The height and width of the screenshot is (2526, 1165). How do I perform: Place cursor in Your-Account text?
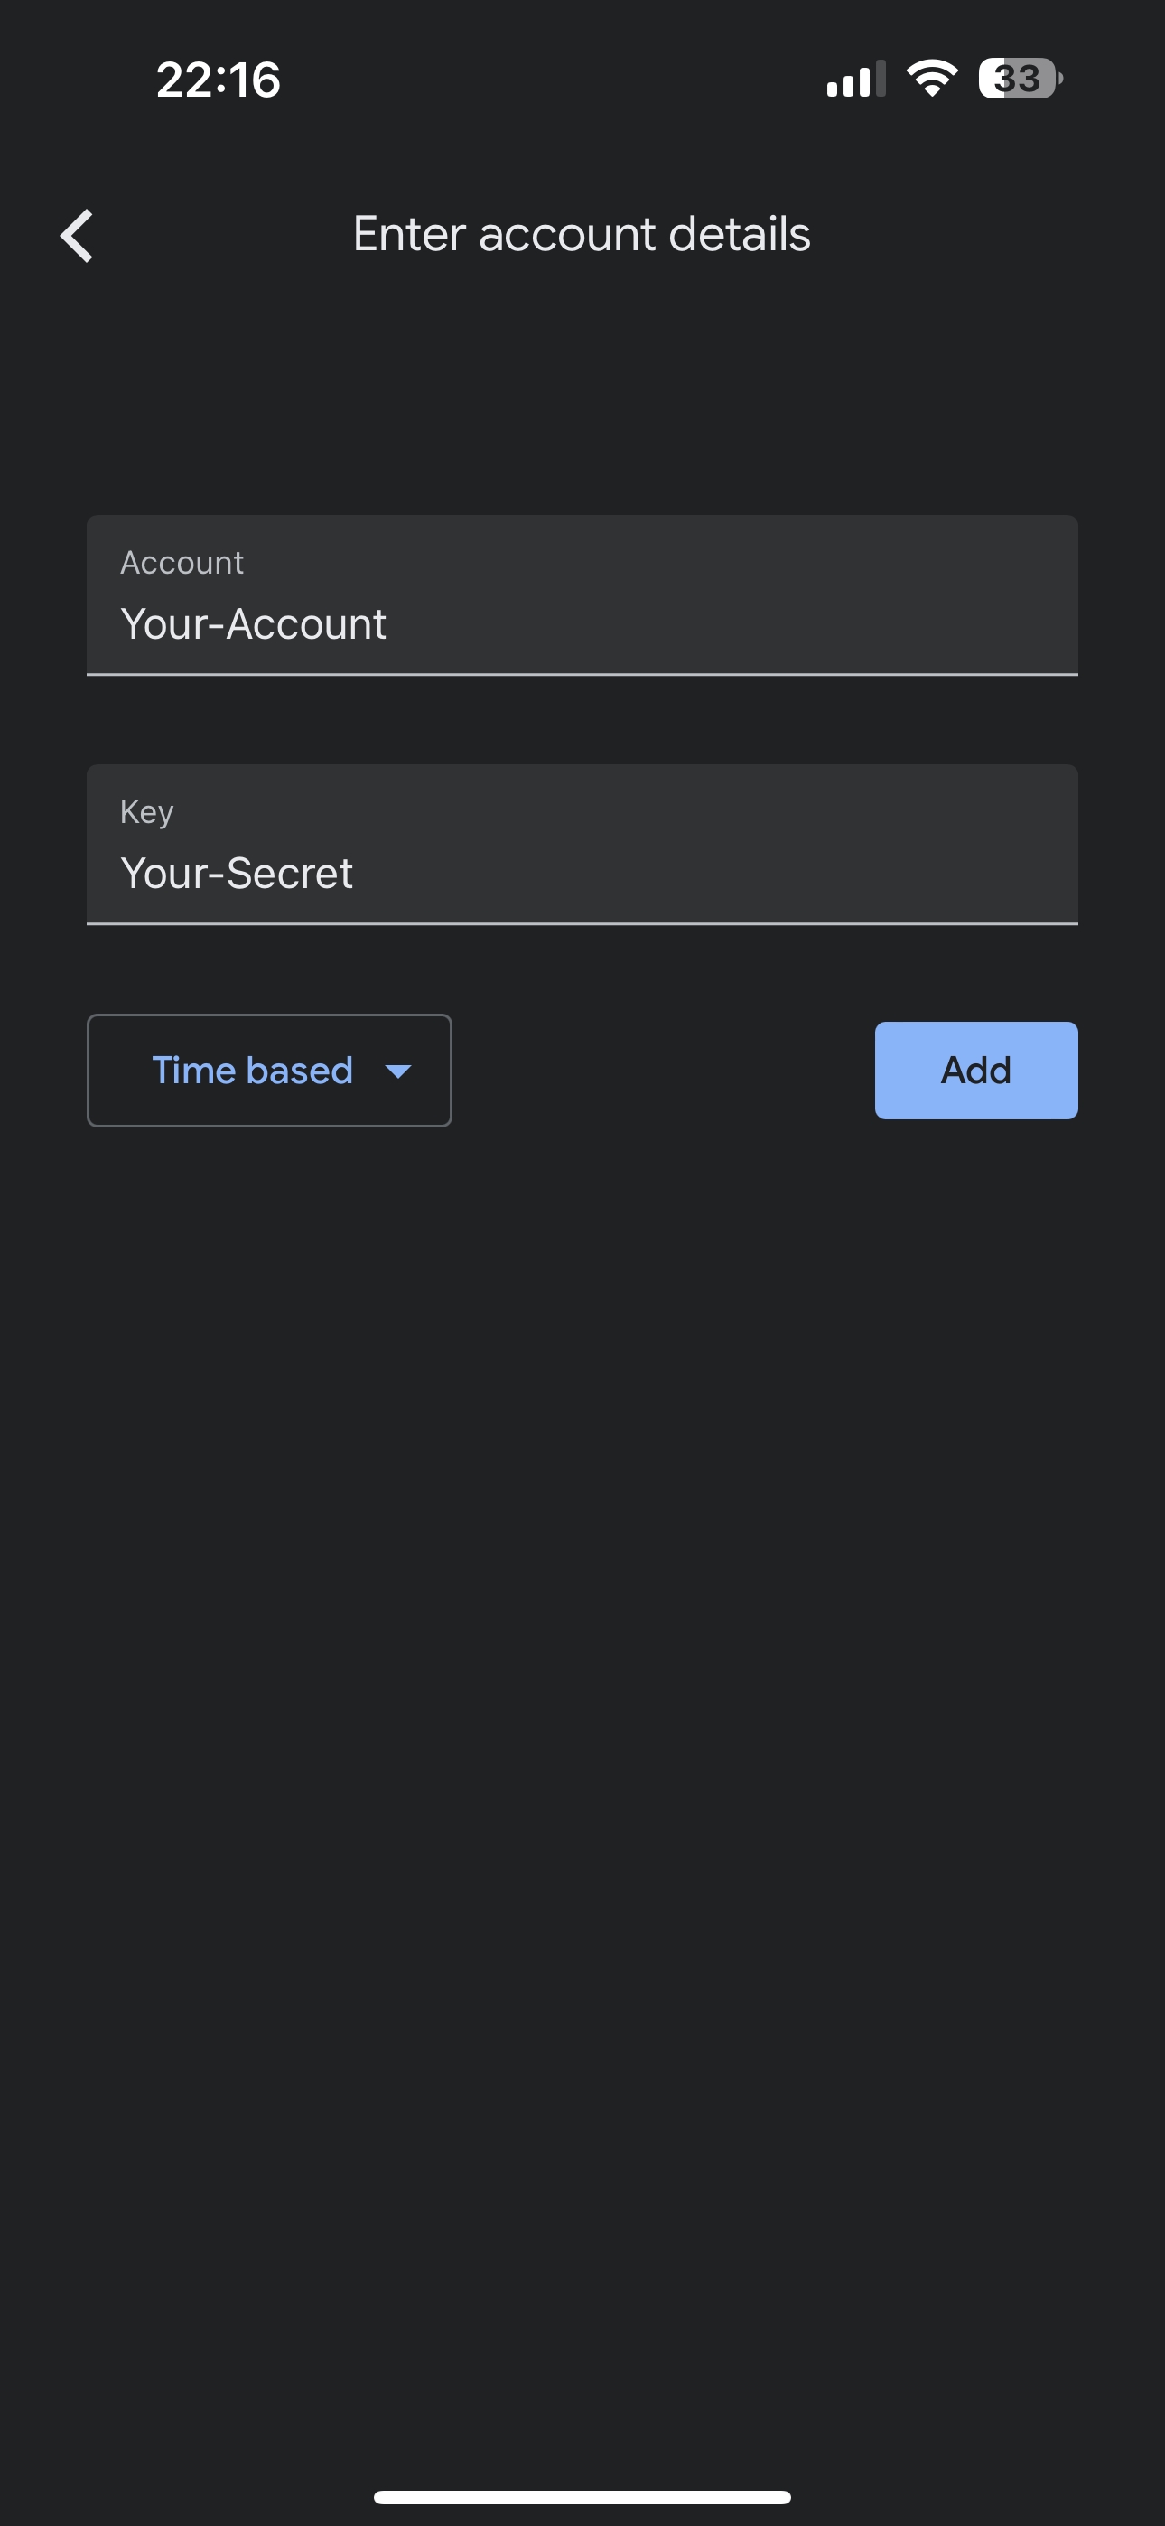253,623
